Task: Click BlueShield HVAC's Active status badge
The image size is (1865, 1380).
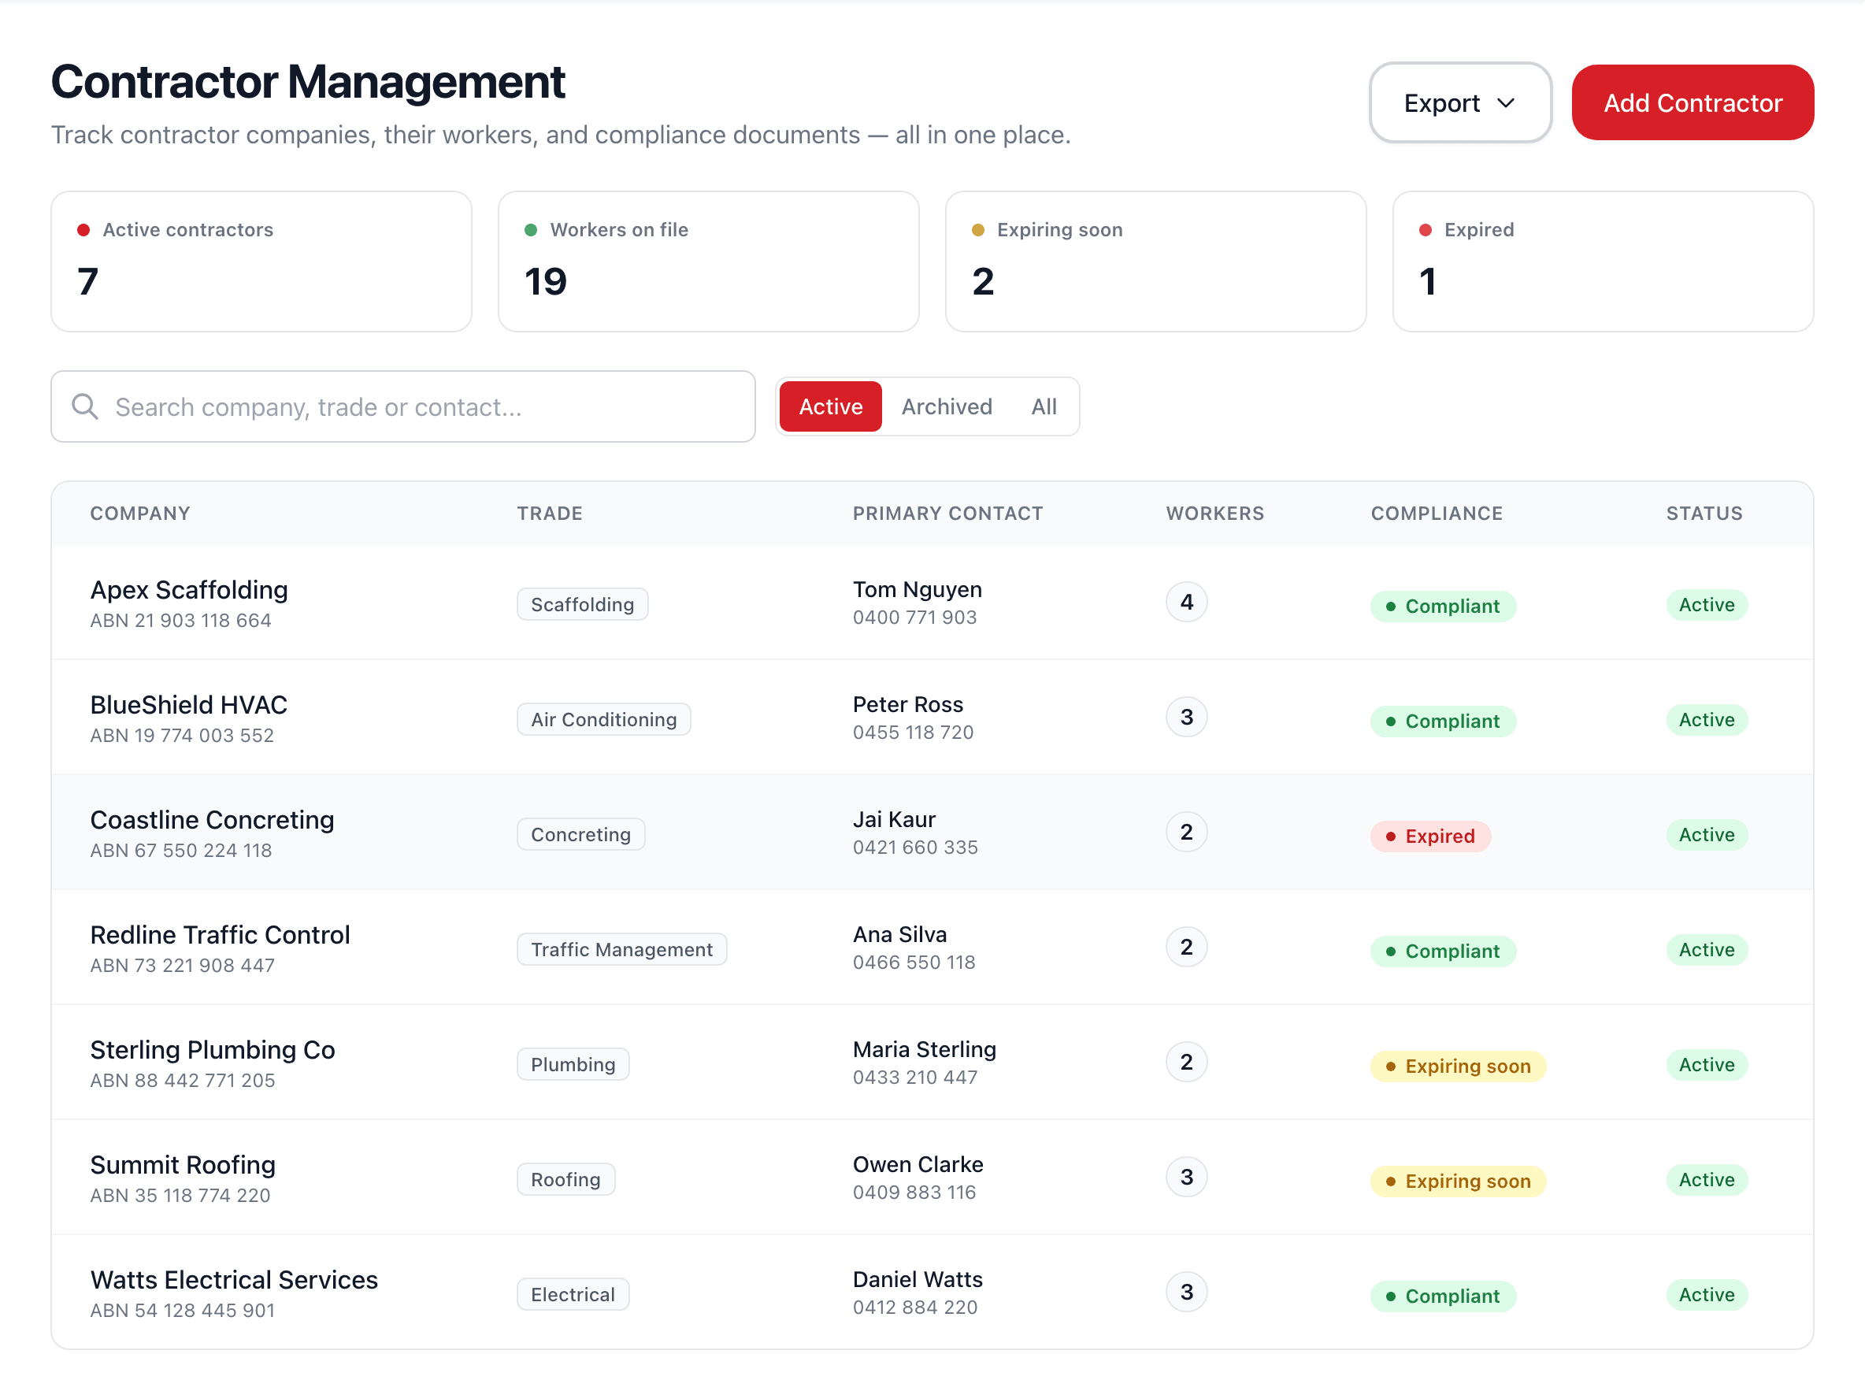Action: coord(1707,719)
